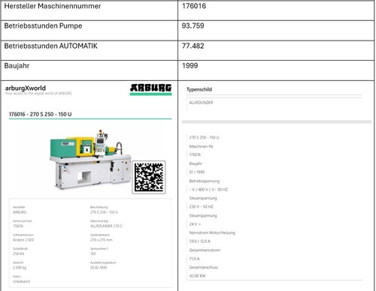Select the value '77.482'
Screen dimensions: 376x291
point(193,46)
